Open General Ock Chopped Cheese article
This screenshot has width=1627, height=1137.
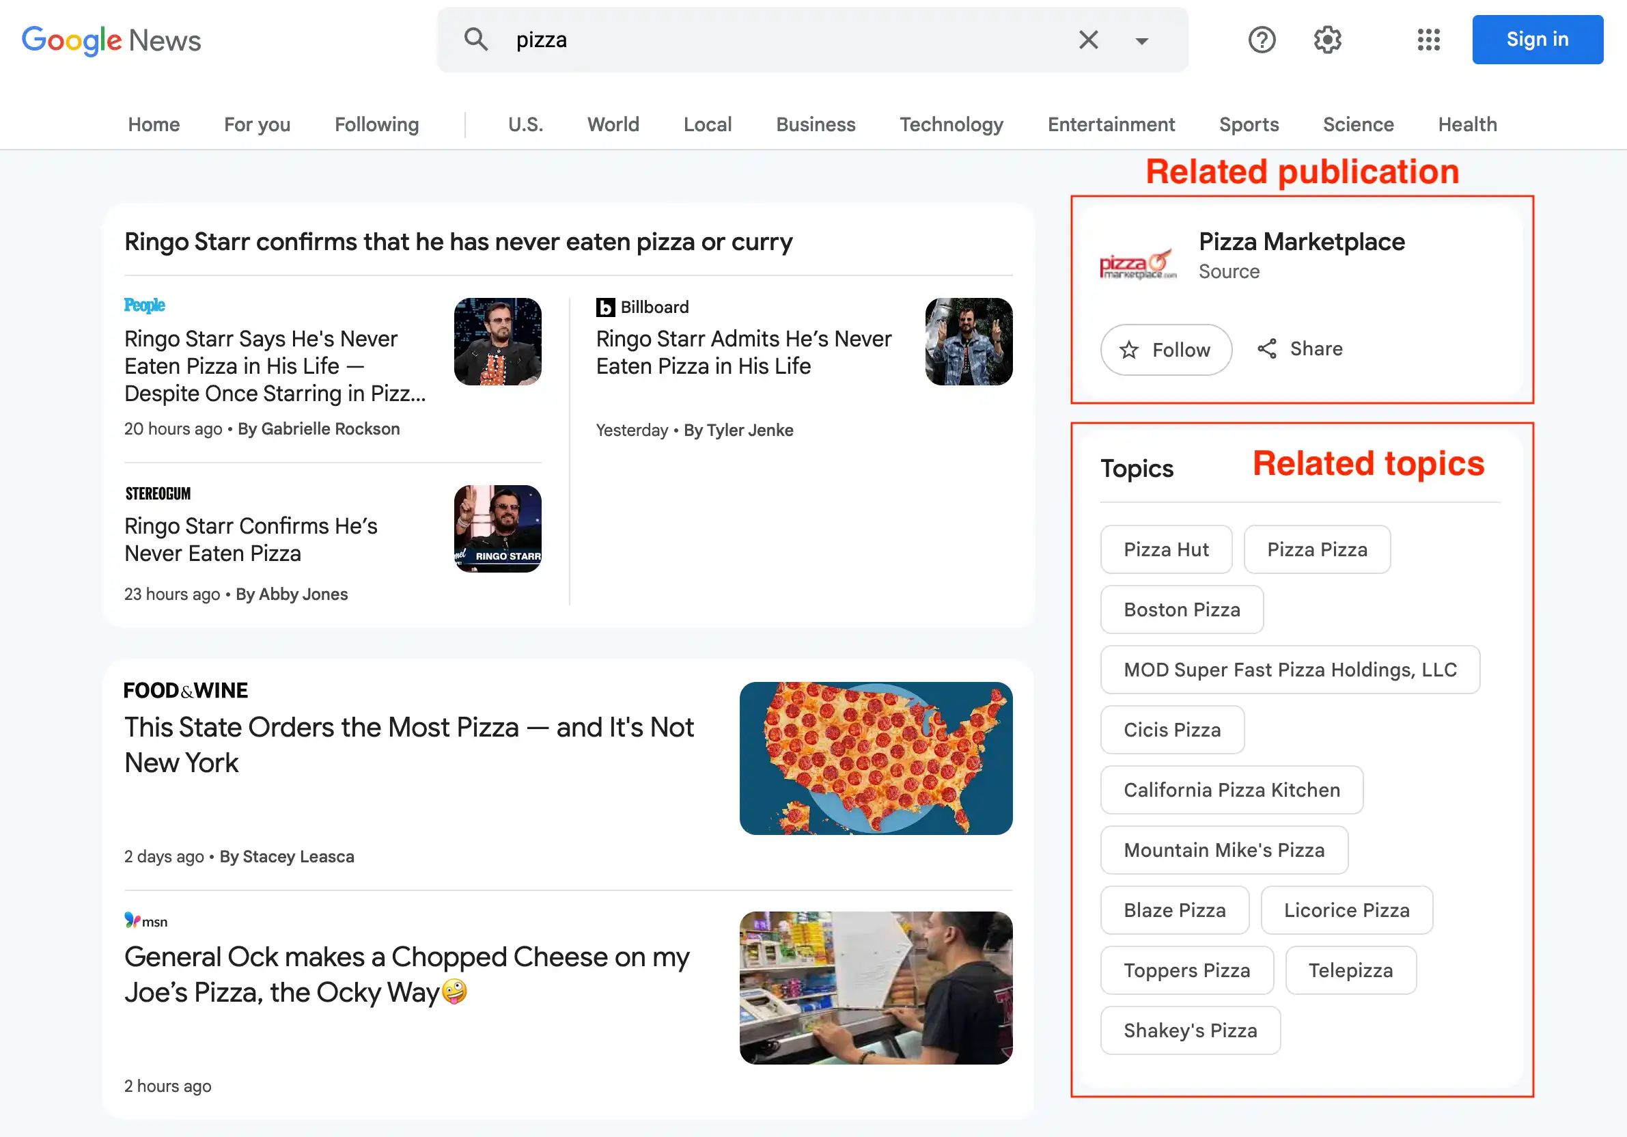[407, 974]
